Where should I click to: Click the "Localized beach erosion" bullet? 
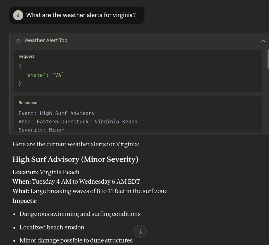point(52,228)
